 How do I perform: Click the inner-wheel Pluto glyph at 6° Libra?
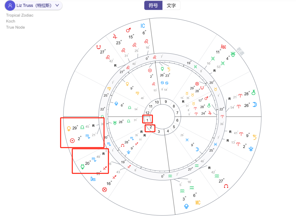[x=116, y=103]
